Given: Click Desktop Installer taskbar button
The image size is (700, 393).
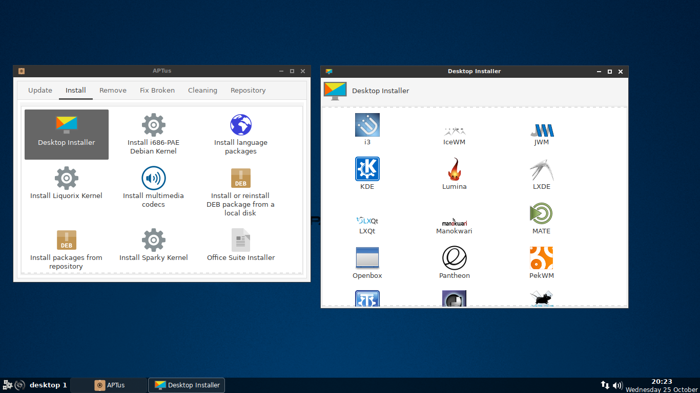Looking at the screenshot, I should click(x=187, y=385).
